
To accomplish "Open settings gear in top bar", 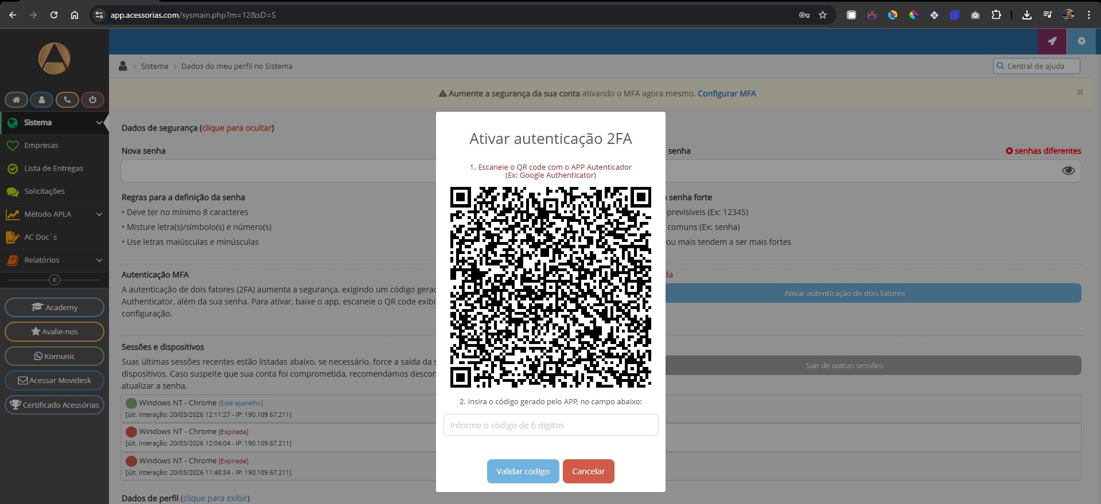I will click(1081, 41).
